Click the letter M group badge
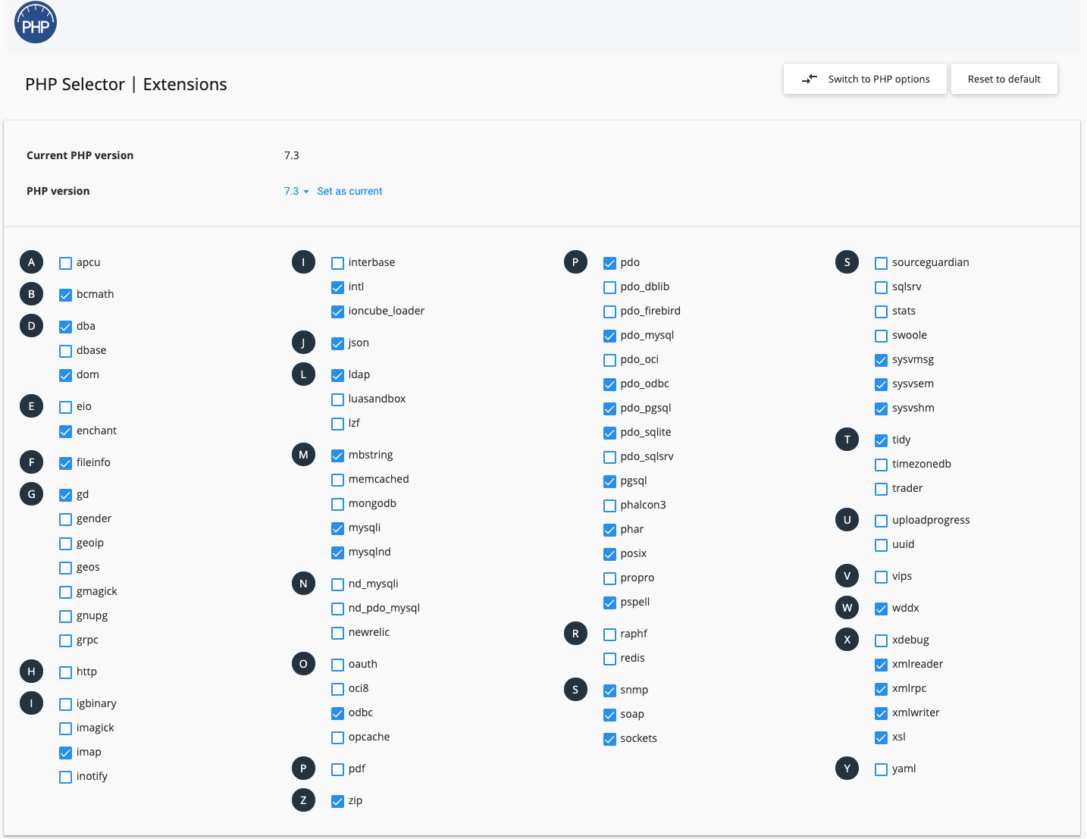 [303, 455]
